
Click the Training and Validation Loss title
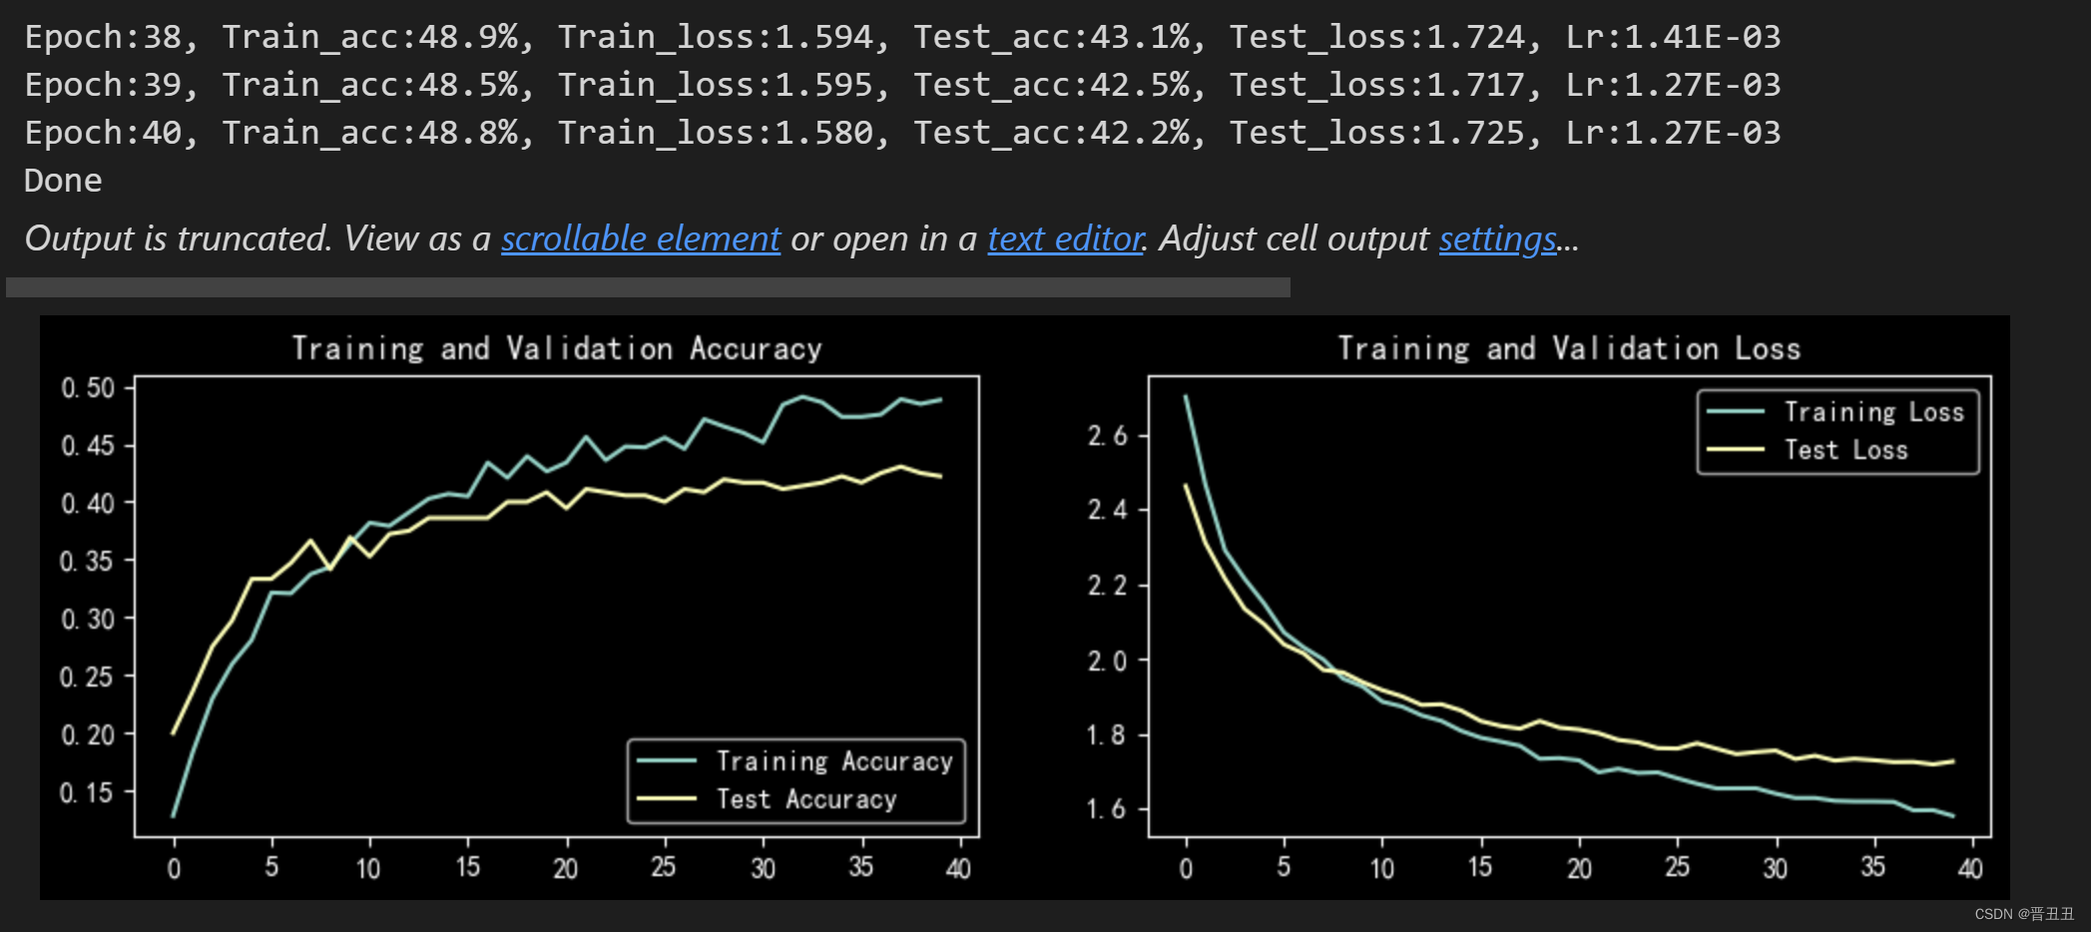coord(1569,348)
